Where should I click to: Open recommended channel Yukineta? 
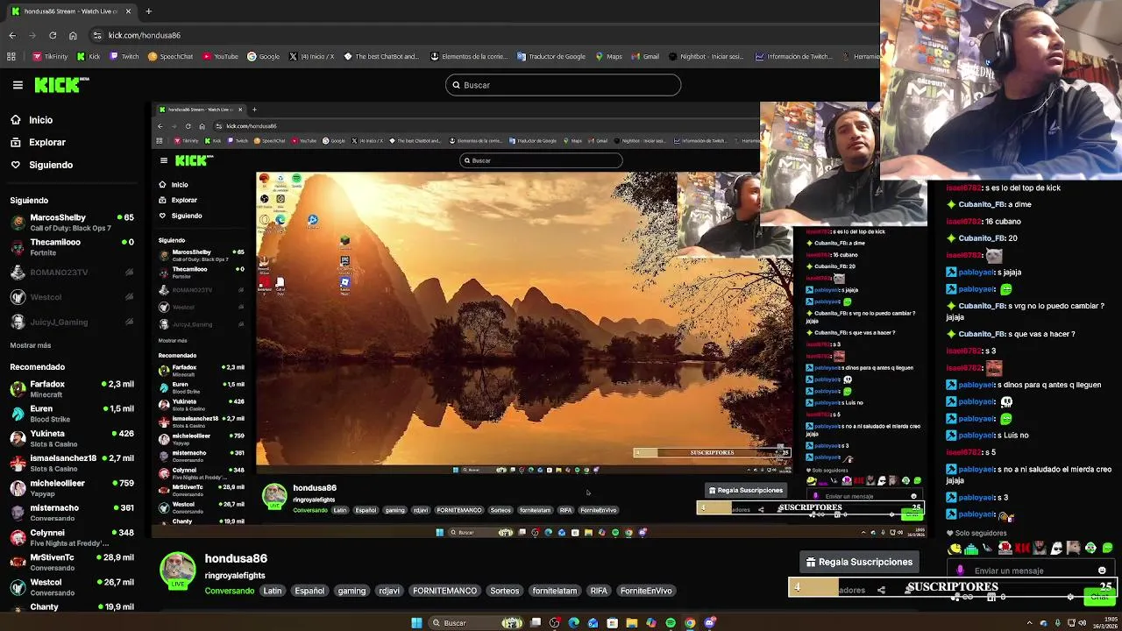pyautogui.click(x=72, y=438)
